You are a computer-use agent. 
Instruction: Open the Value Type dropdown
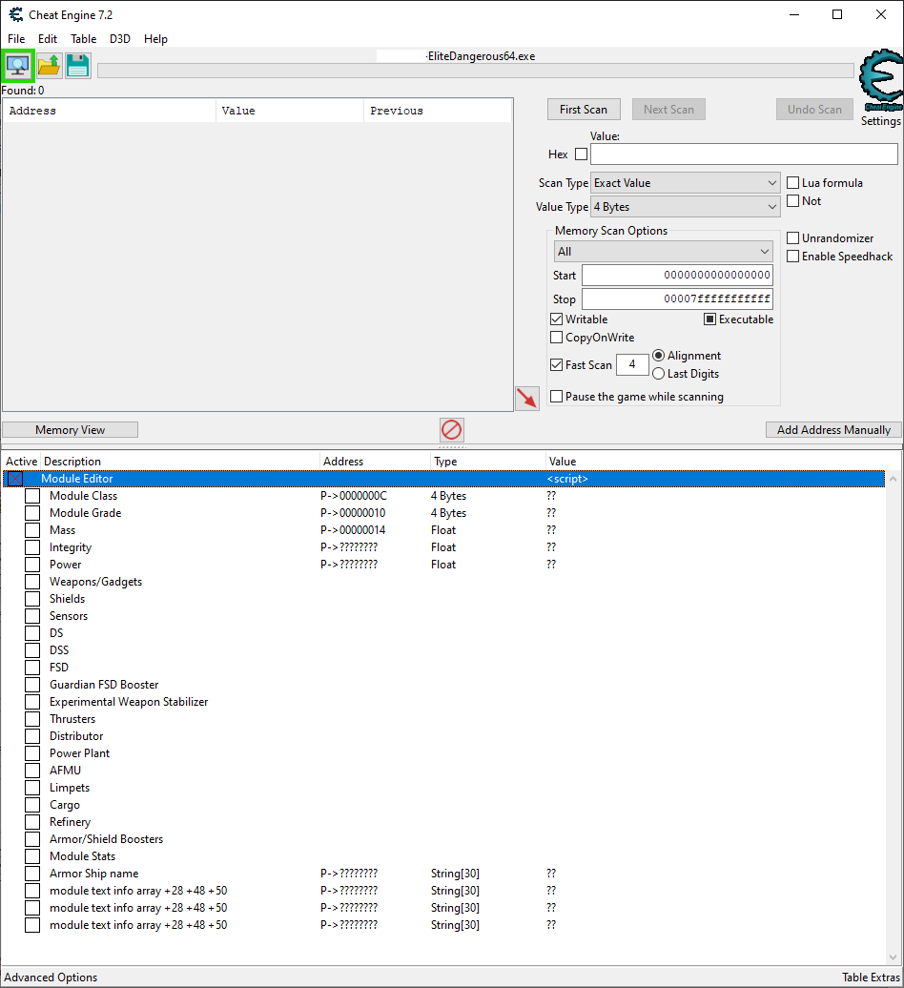click(685, 207)
